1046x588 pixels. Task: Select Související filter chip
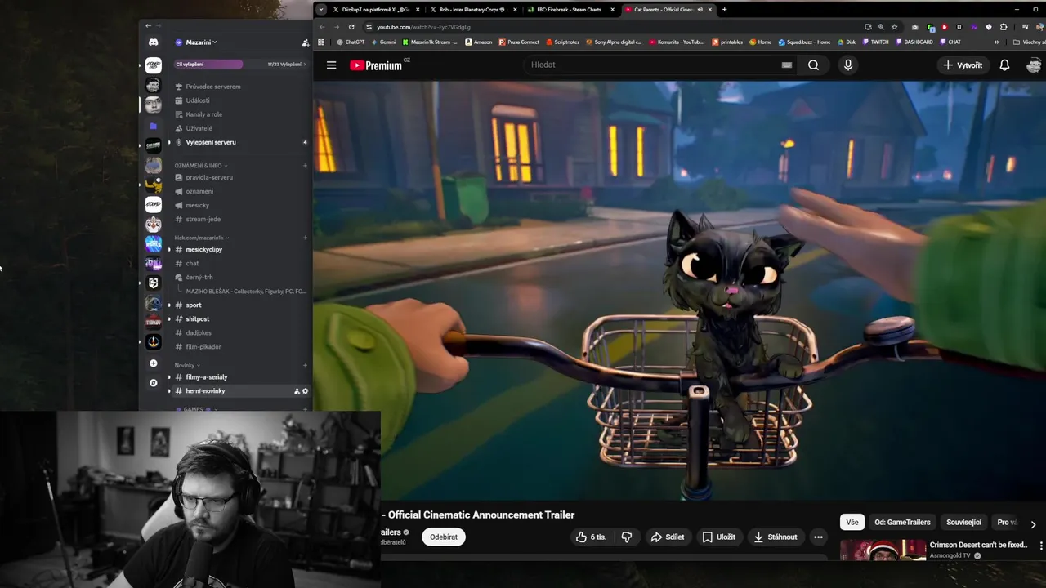964,522
